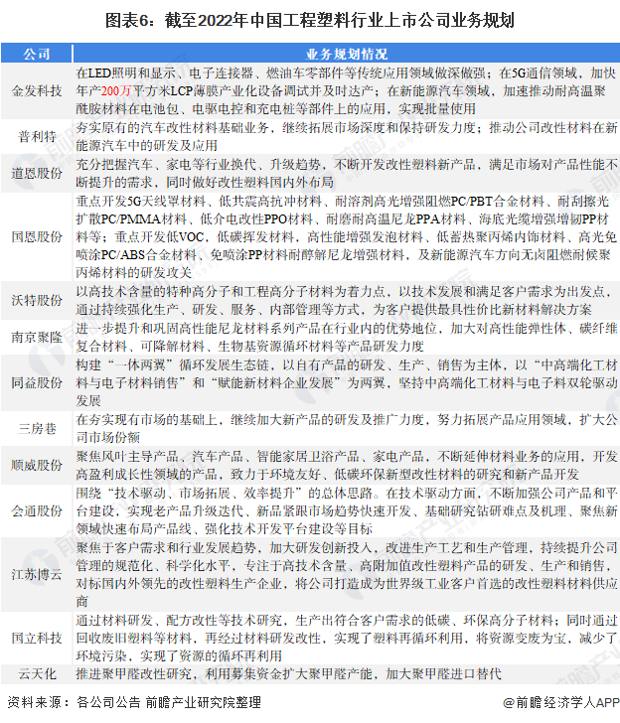Select company cell '国恩股份'
Viewport: 620px width, 723px height.
coord(37,236)
